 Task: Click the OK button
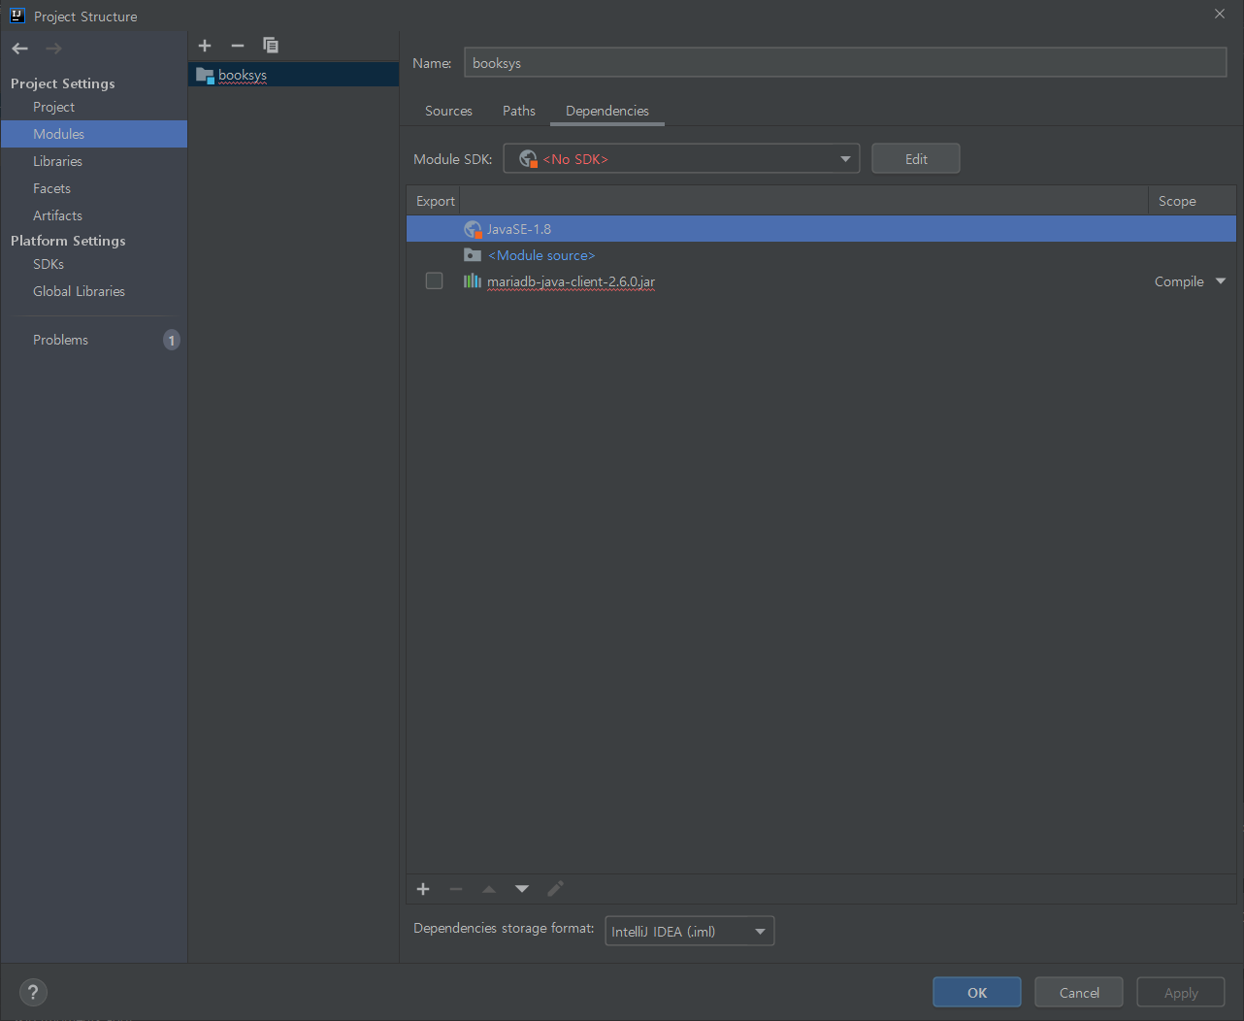tap(977, 993)
